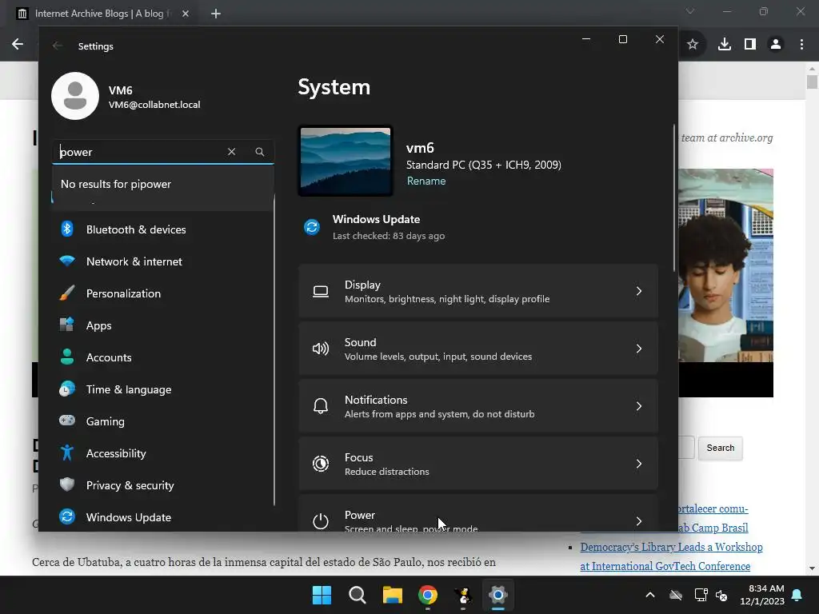
Task: Open Network & internet settings
Action: (x=162, y=261)
